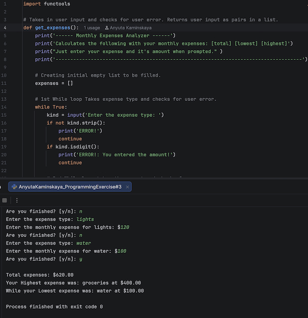Click the 'Enter the expense type: ' input string in code
The width and height of the screenshot is (308, 318).
click(124, 115)
